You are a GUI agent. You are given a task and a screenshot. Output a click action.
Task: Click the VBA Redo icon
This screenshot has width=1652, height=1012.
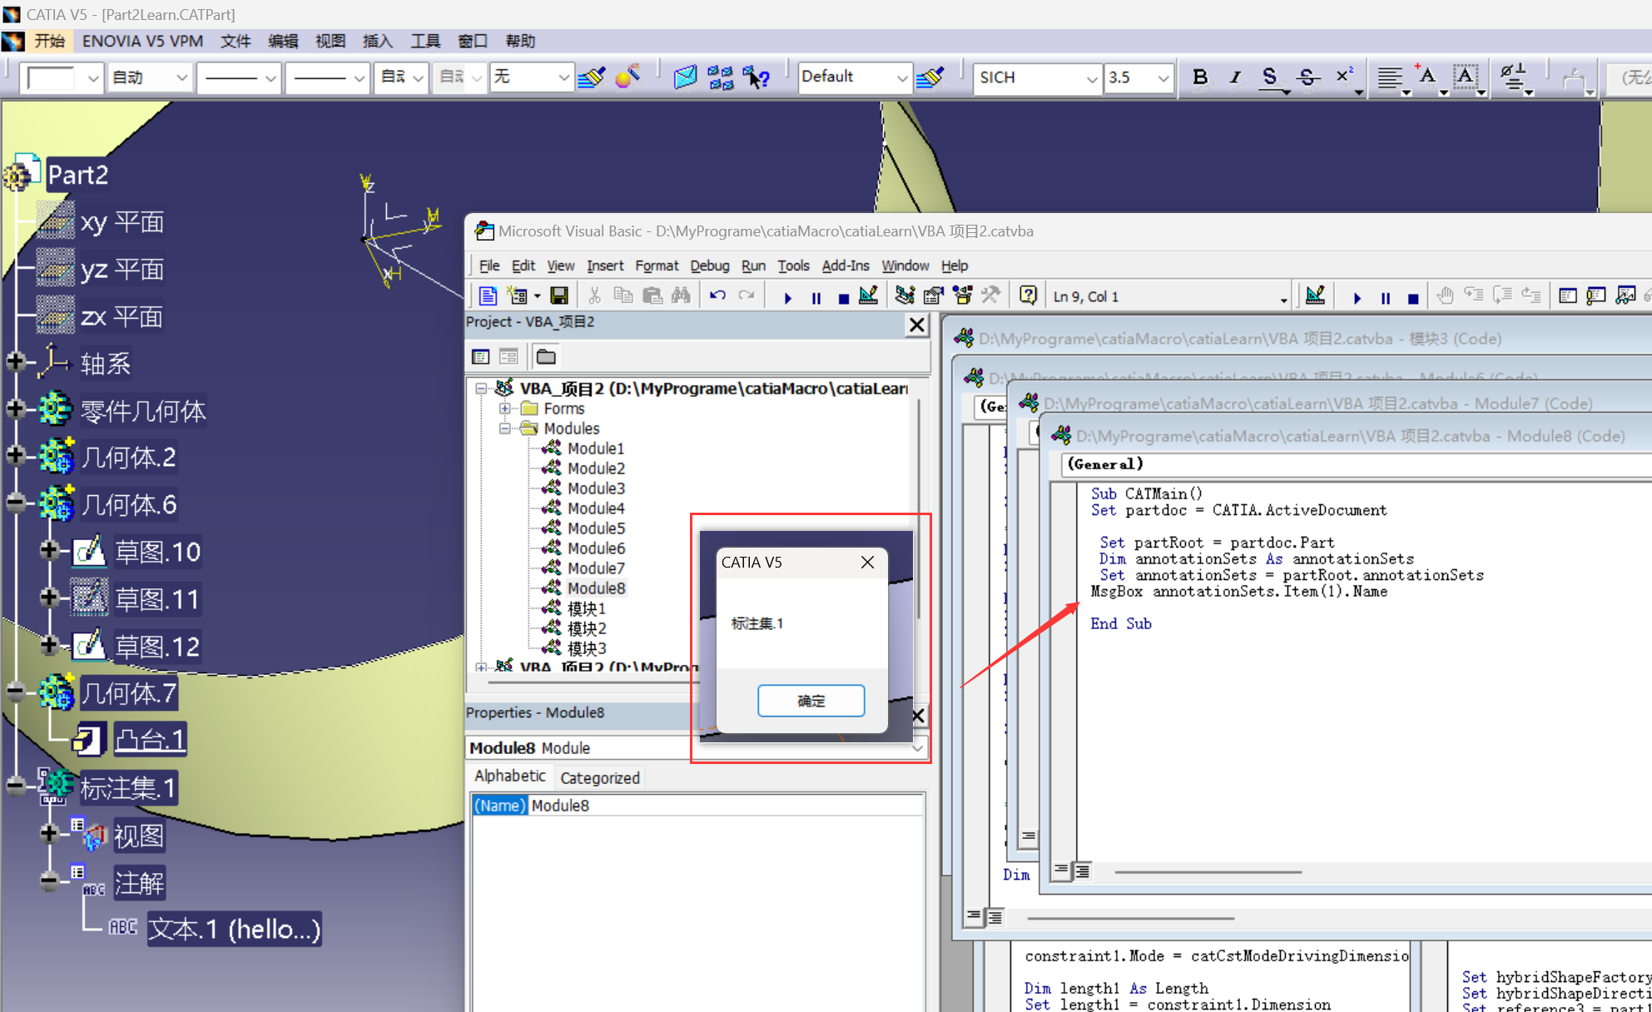[x=747, y=295]
